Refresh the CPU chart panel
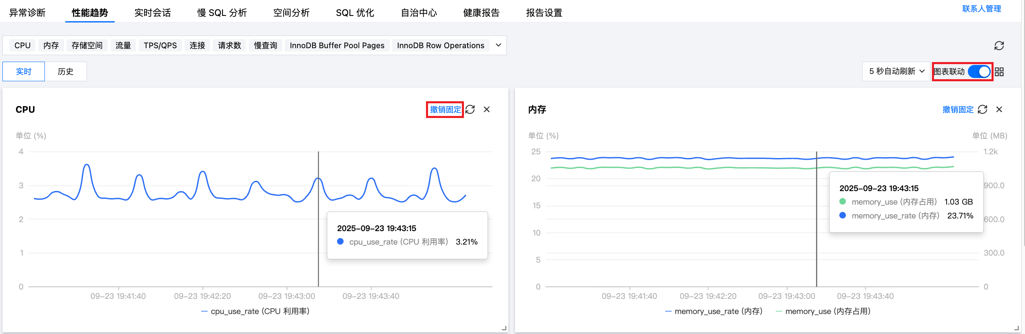 click(x=470, y=109)
